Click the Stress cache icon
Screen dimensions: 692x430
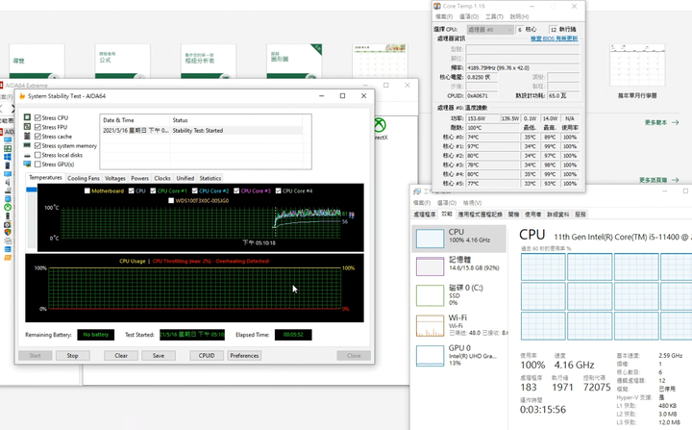pos(27,136)
